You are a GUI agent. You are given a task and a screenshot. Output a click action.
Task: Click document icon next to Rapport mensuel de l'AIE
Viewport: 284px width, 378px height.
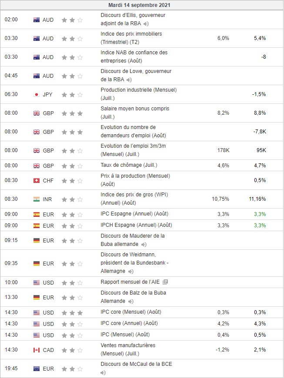[x=165, y=282]
